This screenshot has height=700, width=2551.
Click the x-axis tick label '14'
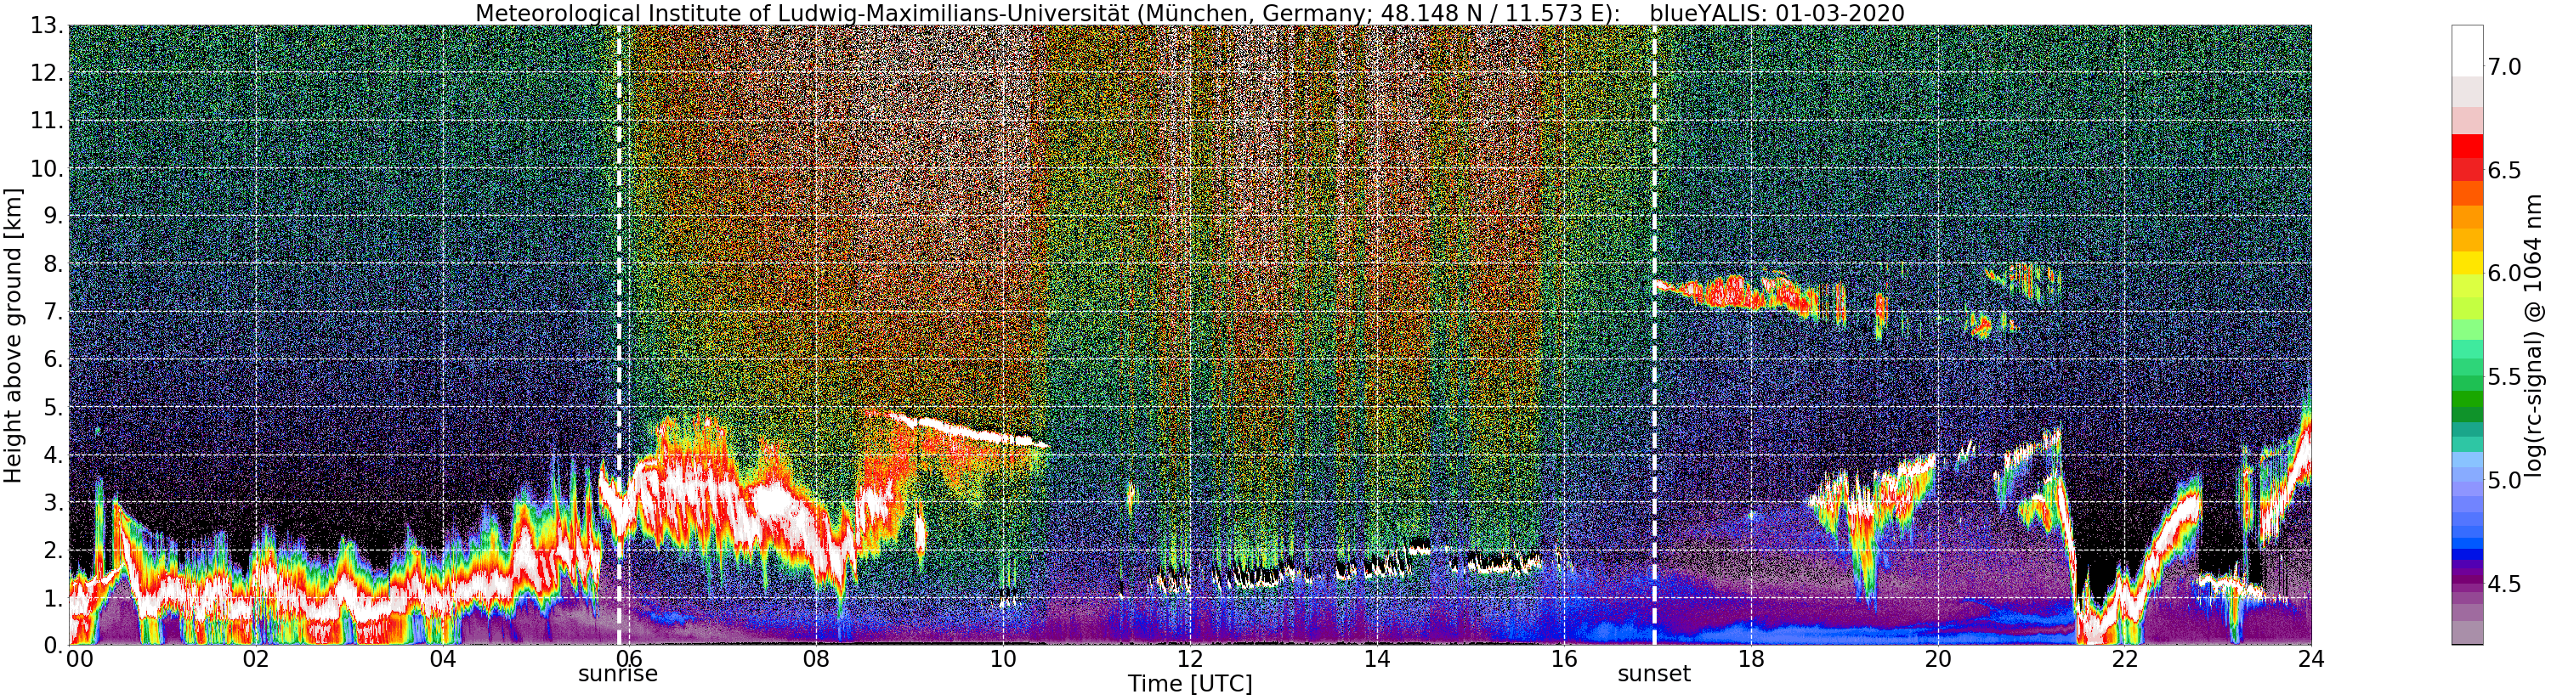coord(1376,659)
